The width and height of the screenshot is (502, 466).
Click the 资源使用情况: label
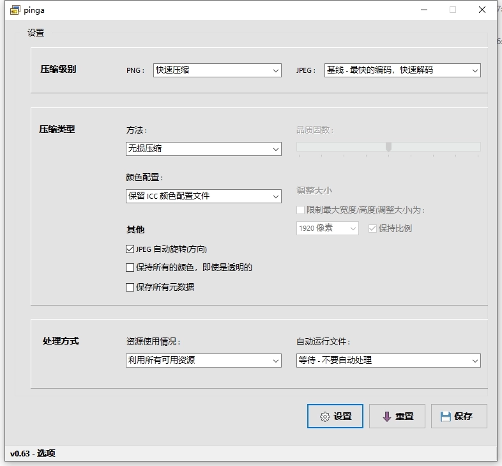click(153, 341)
